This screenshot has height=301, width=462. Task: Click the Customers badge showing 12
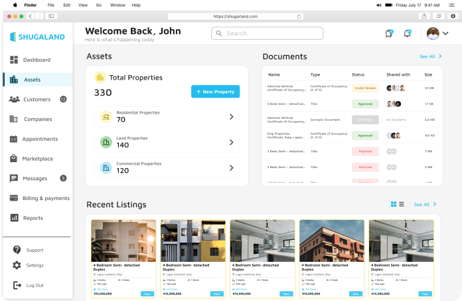tap(63, 100)
